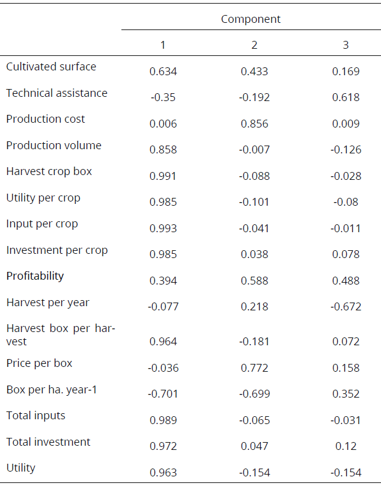
Task: Click the Utility value 0.963
Action: (x=163, y=472)
